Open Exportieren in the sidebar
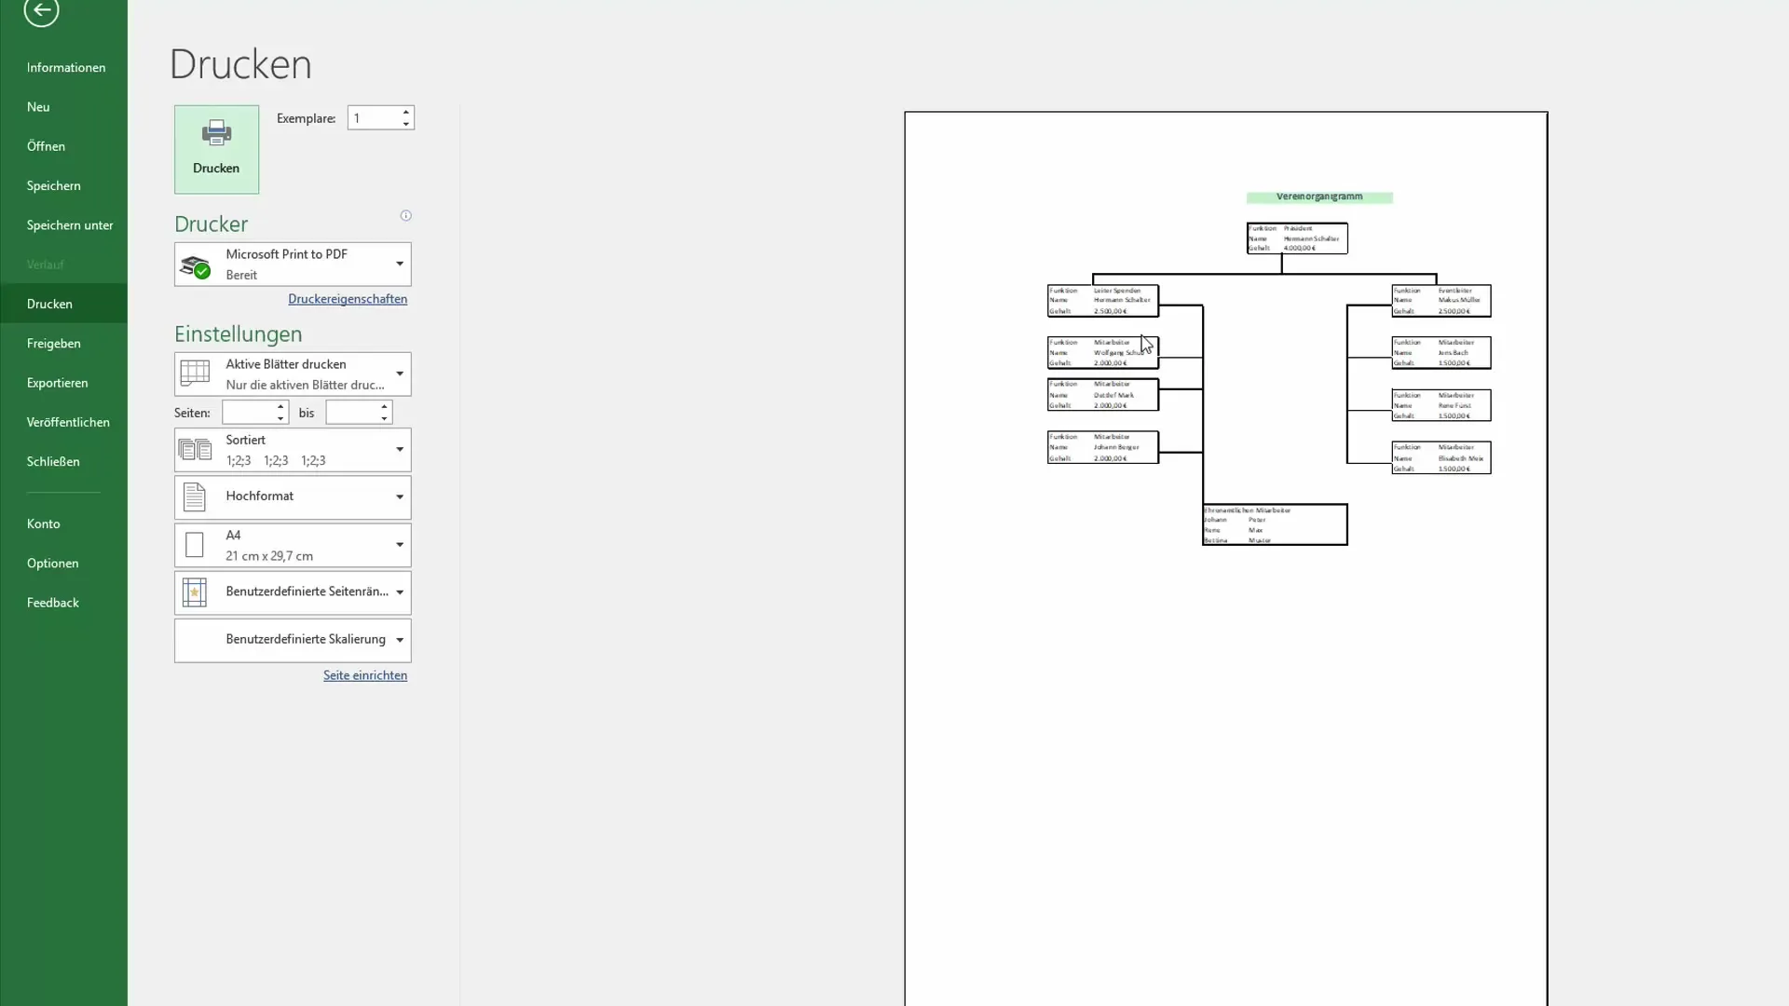The height and width of the screenshot is (1006, 1789). tap(63, 383)
